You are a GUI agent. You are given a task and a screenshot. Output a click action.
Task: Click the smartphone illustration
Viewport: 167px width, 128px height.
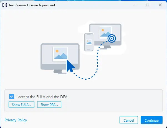click(x=89, y=42)
